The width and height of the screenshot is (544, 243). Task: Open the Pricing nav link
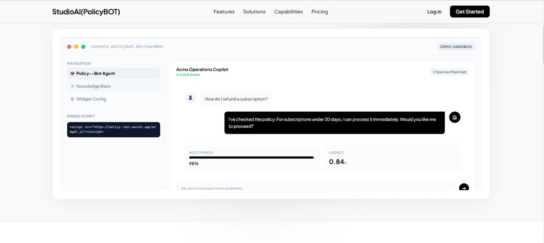[x=320, y=12]
